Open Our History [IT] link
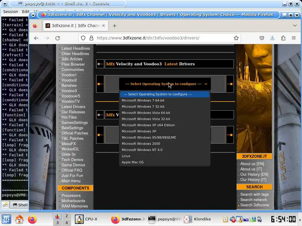The image size is (302, 226). pos(253,180)
